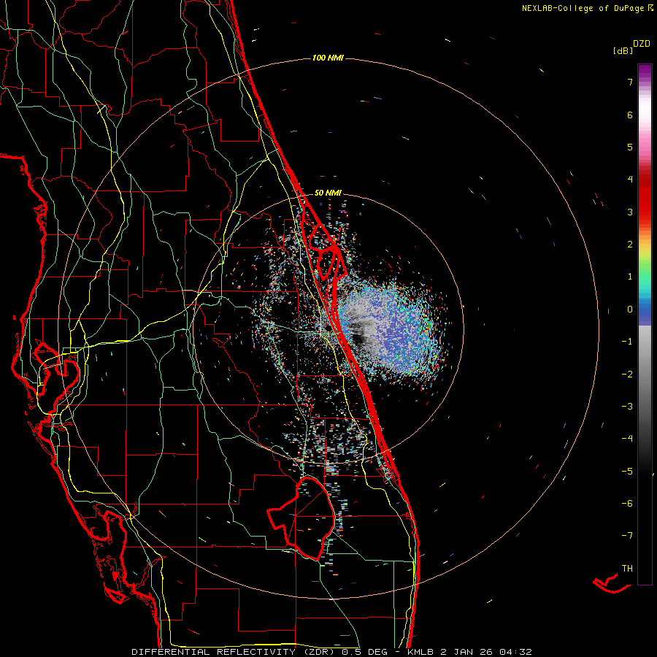Click the ZDR color scale bar

[x=645, y=324]
